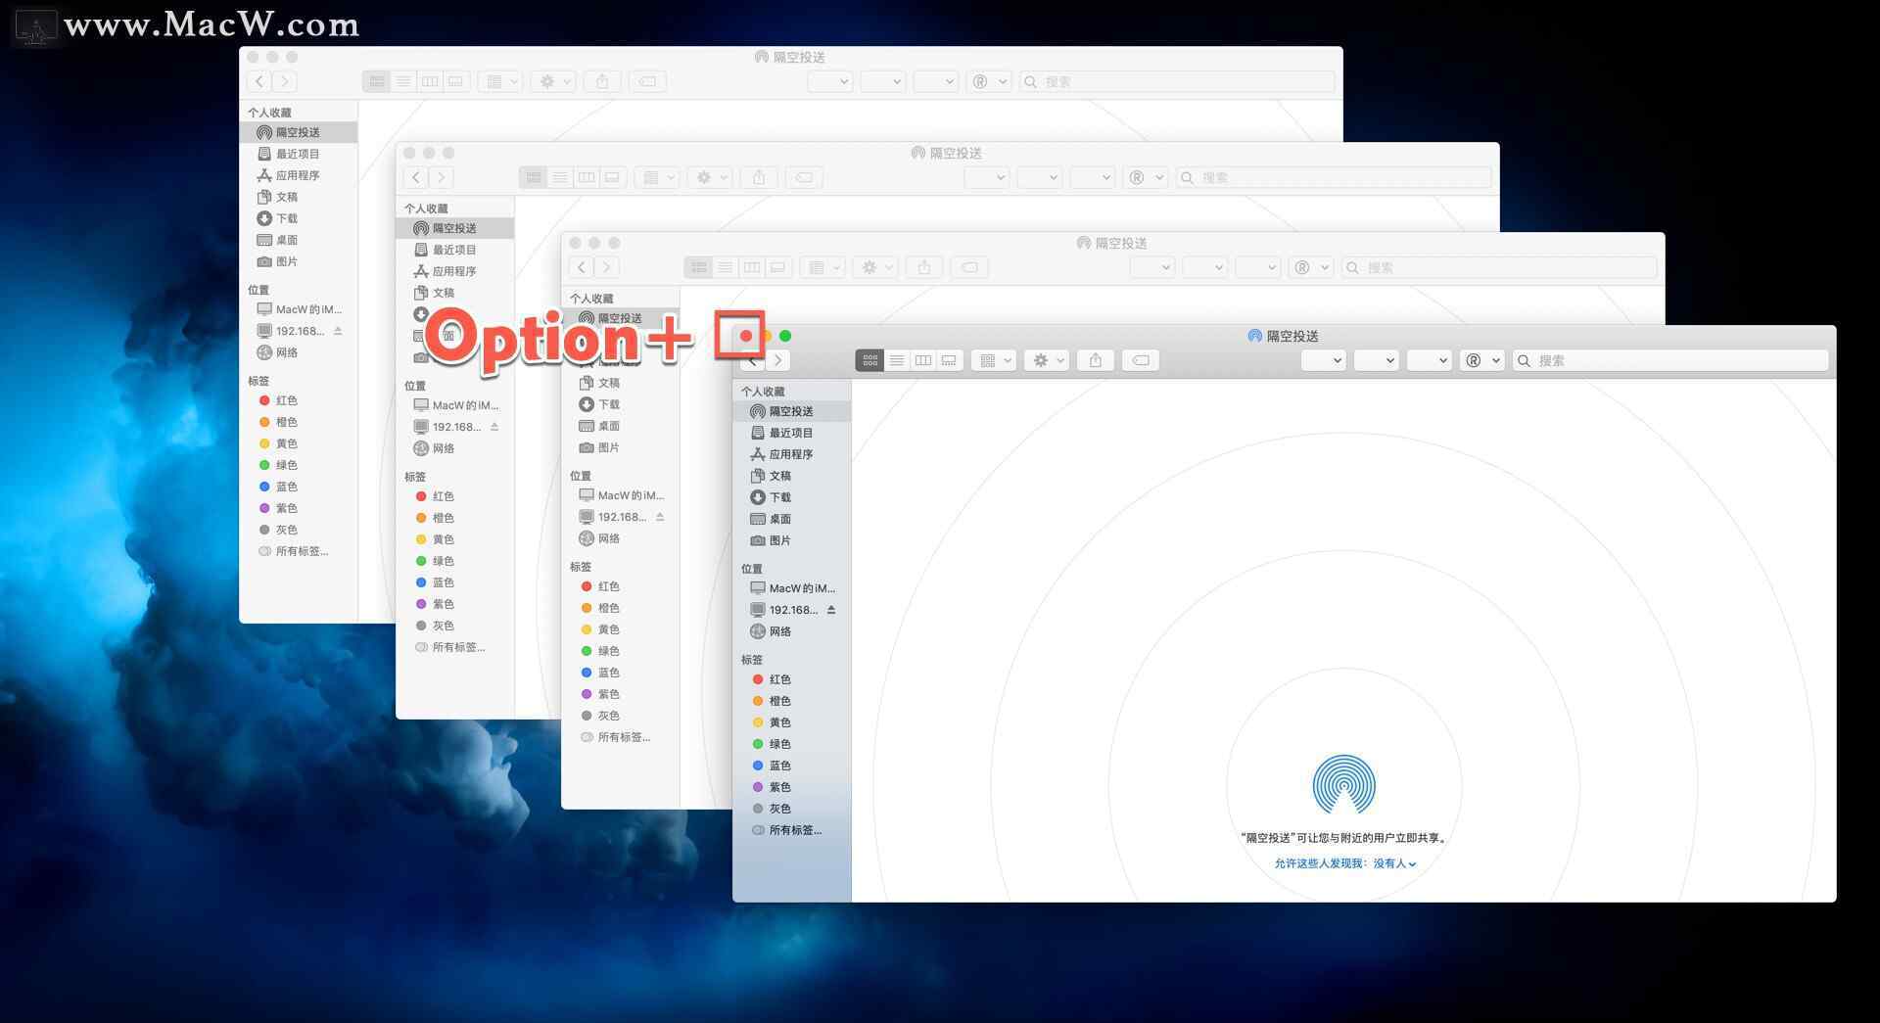1880x1023 pixels.
Task: Select MacW 的 iM... in front window sidebar
Action: [791, 588]
